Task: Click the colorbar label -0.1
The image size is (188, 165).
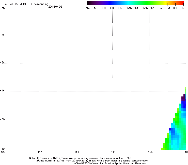Action: tap(167, 8)
